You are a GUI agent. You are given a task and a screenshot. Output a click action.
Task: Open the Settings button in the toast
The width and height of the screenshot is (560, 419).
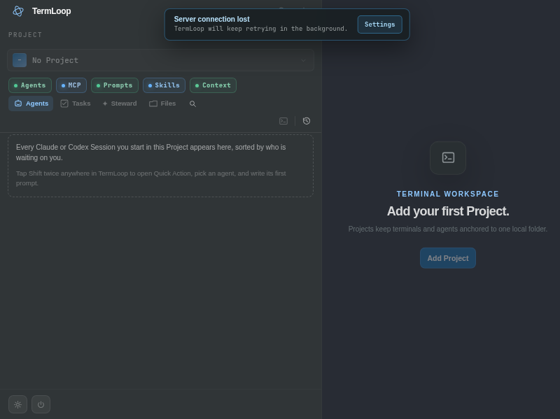(x=379, y=24)
